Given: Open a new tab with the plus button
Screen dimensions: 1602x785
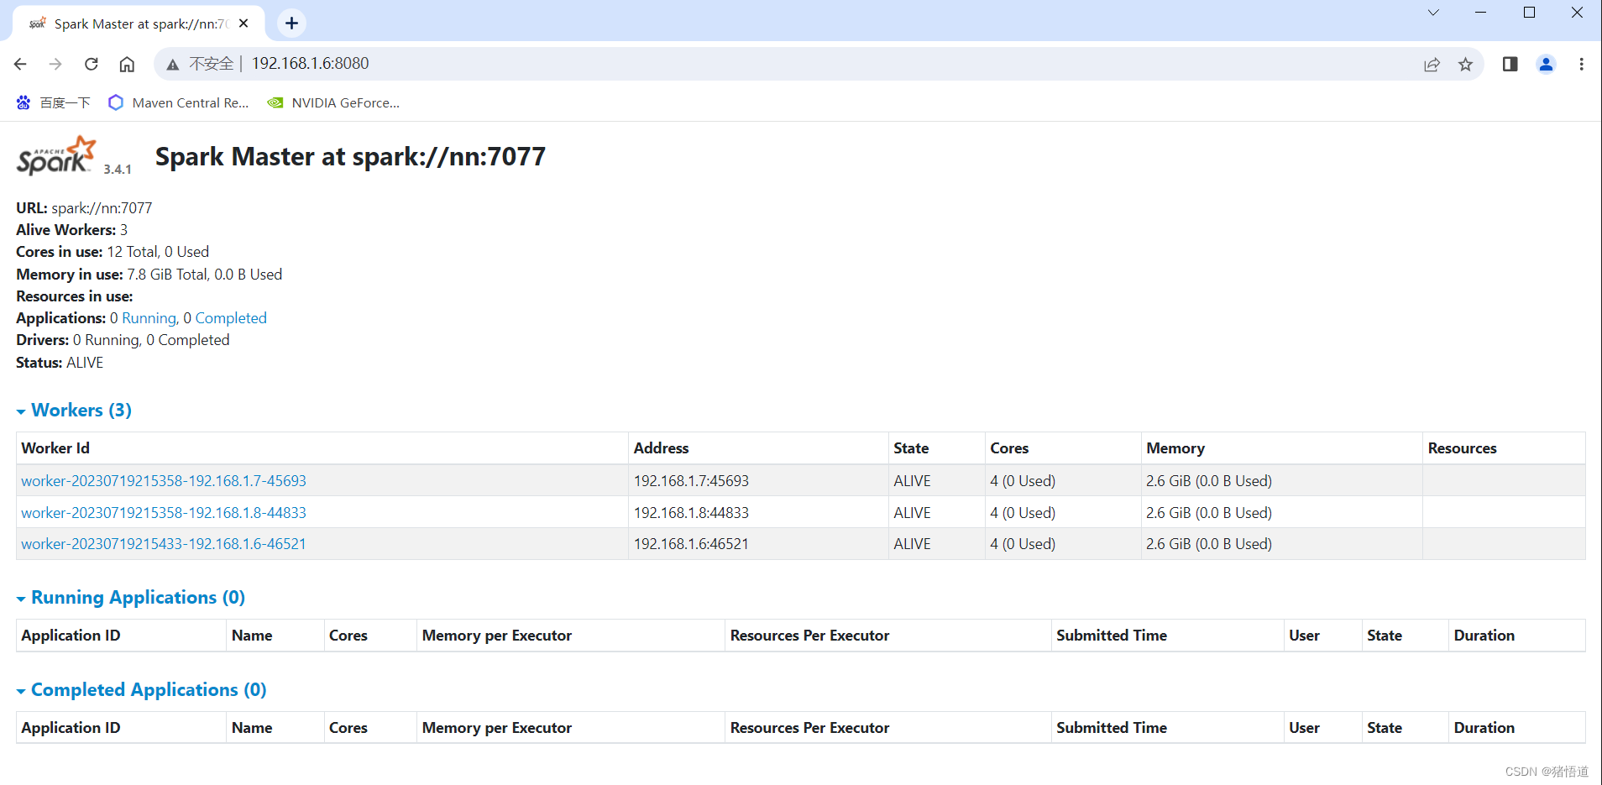Looking at the screenshot, I should (291, 24).
